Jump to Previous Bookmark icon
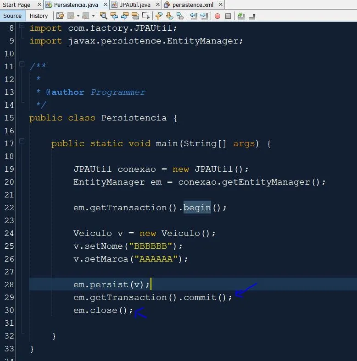 (159, 16)
